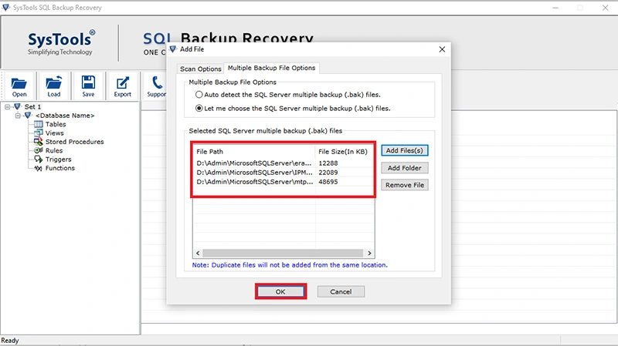Select the Stored Procedures label
Viewport: 618px width, 346px height.
(74, 142)
